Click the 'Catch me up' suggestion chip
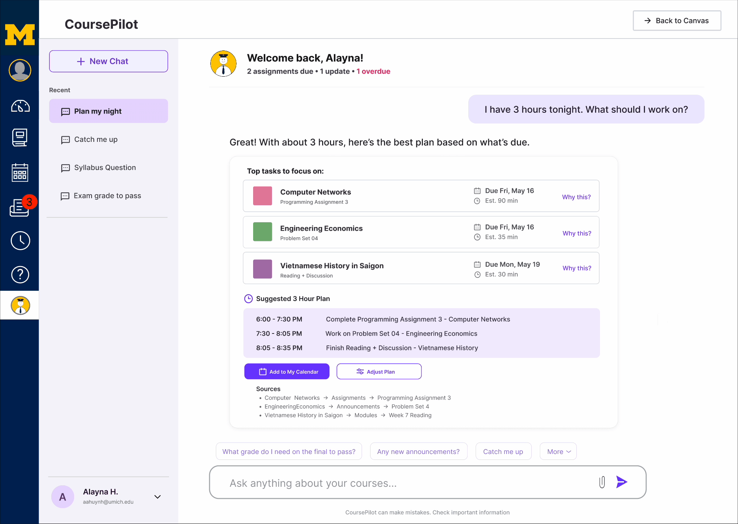Screen dimensions: 738x524 click(503, 451)
